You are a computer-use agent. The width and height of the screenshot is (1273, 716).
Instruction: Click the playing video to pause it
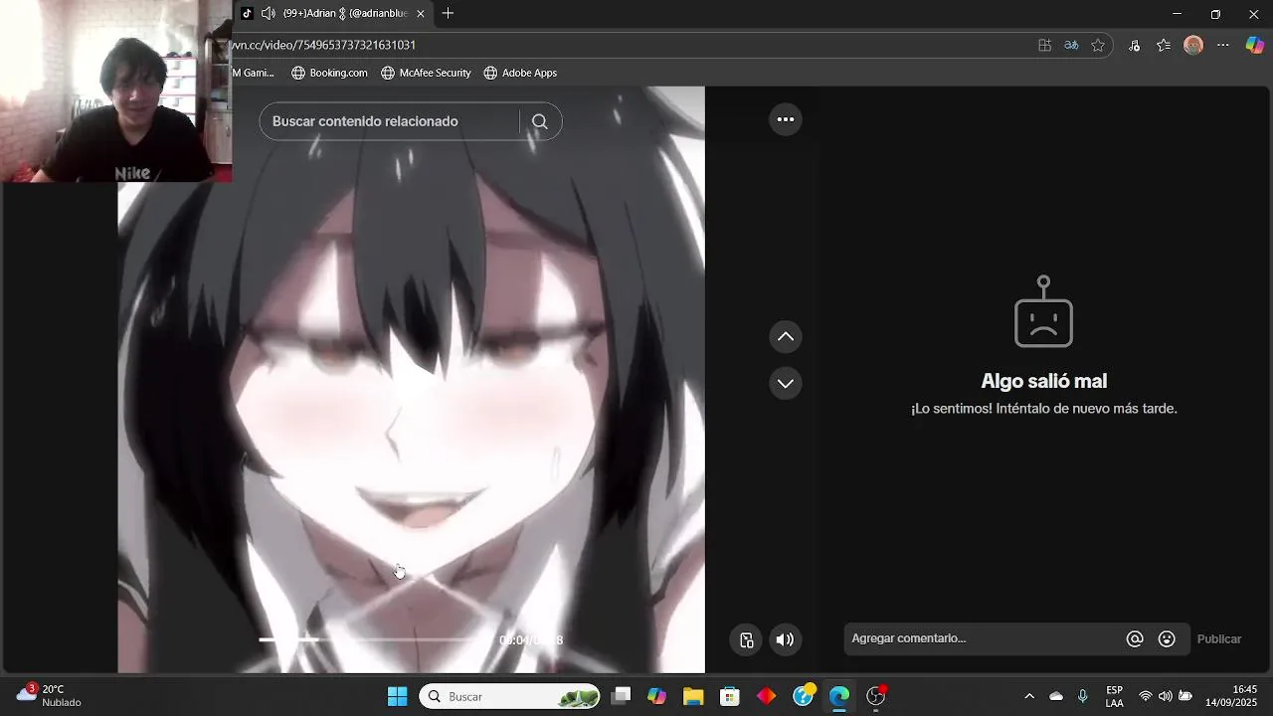[411, 378]
